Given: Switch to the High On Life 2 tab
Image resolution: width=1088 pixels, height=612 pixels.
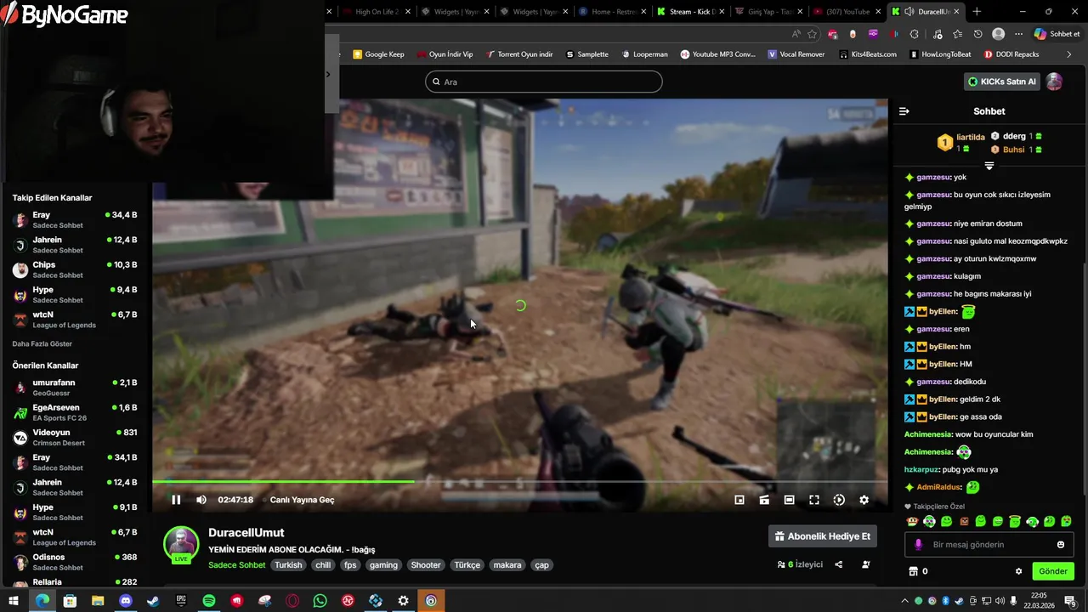Looking at the screenshot, I should point(376,12).
